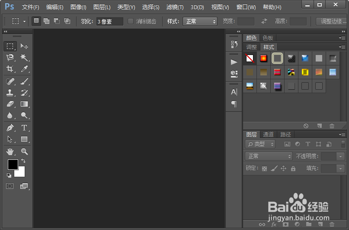Set selection mode to Subtract from selection
This screenshot has width=349, height=230.
(x=57, y=21)
